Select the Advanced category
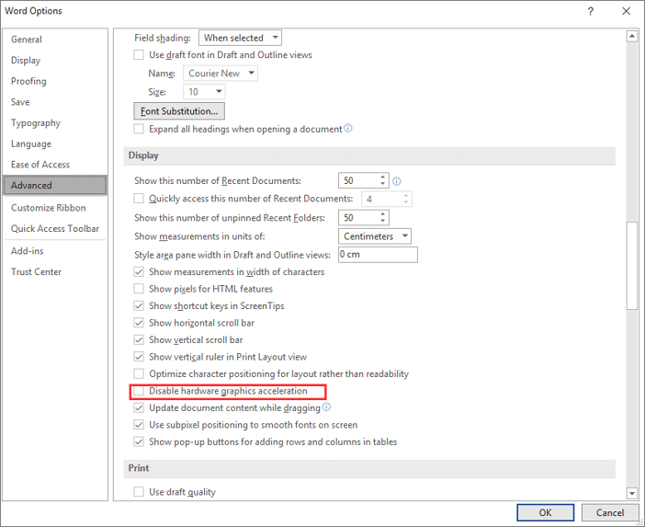Viewport: 645px width, 527px height. coord(55,185)
